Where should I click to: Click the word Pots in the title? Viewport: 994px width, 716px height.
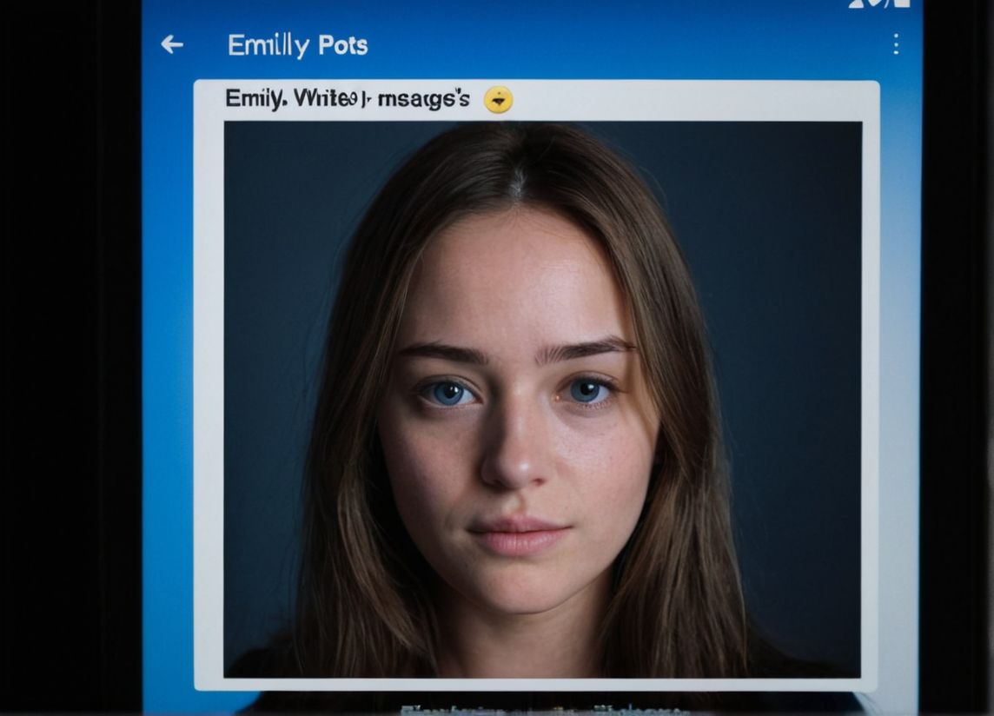[x=342, y=45]
